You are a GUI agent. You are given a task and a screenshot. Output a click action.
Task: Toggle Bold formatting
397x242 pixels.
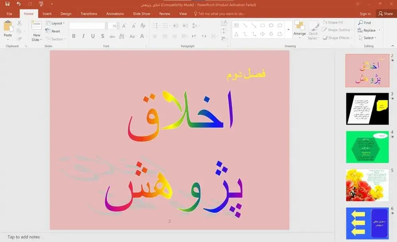coord(74,36)
